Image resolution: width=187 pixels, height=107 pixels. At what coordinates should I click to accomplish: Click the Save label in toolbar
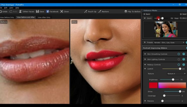tap(42, 11)
